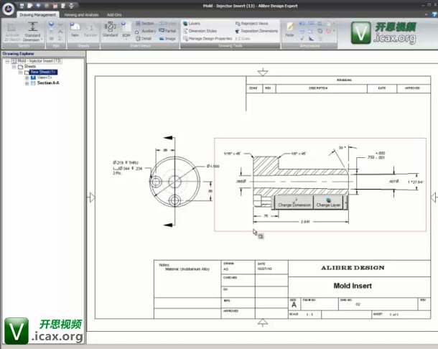Insert Standard views
The width and height of the screenshot is (438, 349).
tap(110, 30)
